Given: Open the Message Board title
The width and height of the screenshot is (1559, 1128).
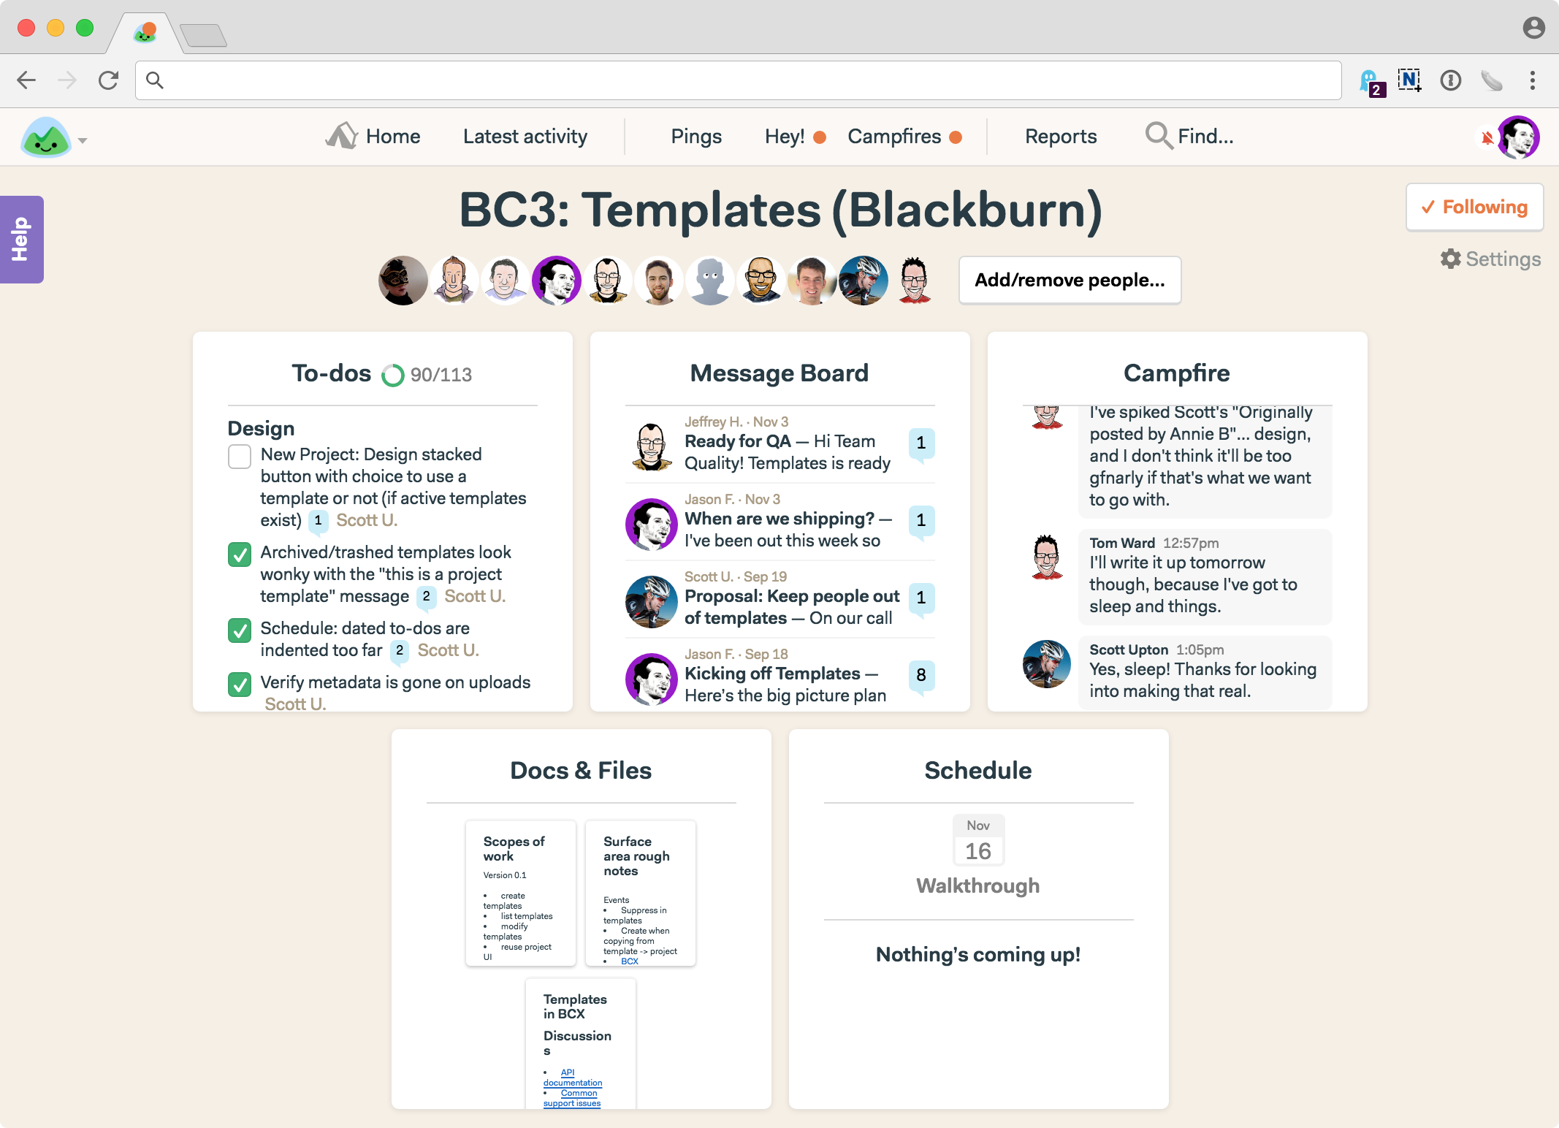Looking at the screenshot, I should coord(779,373).
